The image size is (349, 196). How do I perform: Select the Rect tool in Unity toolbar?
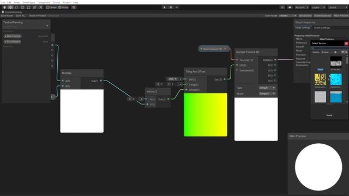click(x=28, y=7)
